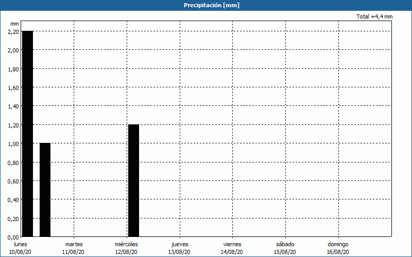Image resolution: width=412 pixels, height=257 pixels.
Task: Click the y-axis value '0,00'
Action: [x=13, y=237]
